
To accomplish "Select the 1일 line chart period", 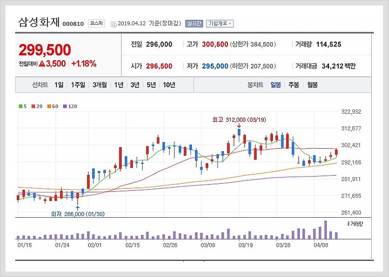I will tap(59, 85).
